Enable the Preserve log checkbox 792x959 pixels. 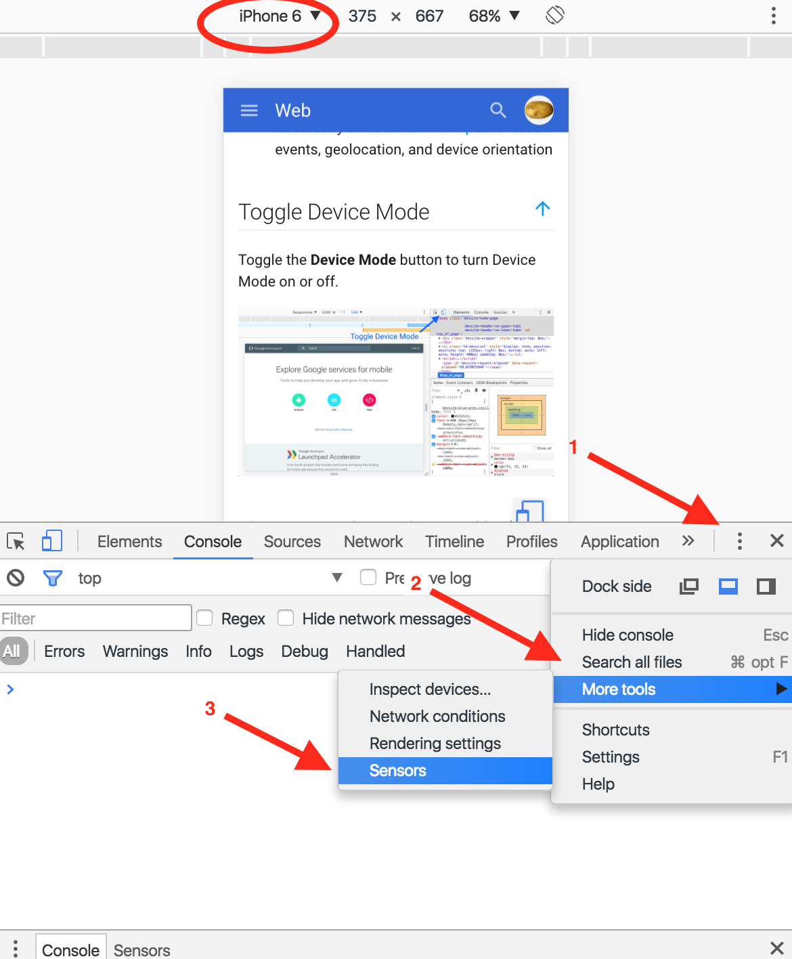click(x=368, y=577)
